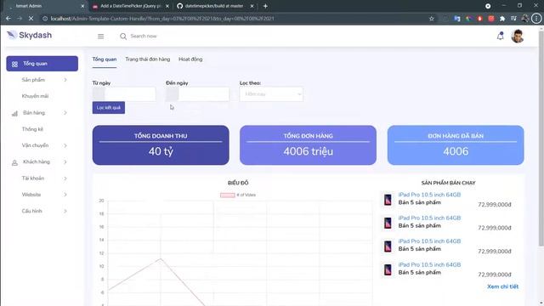Stop page loading with X button
The height and width of the screenshot is (306, 544).
click(31, 19)
